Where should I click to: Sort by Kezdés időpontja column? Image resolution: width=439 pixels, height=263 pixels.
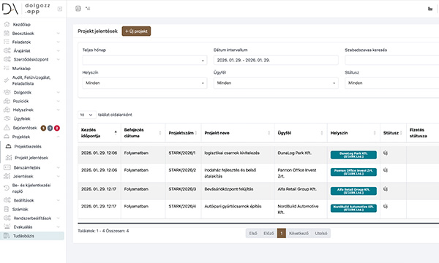pyautogui.click(x=99, y=133)
